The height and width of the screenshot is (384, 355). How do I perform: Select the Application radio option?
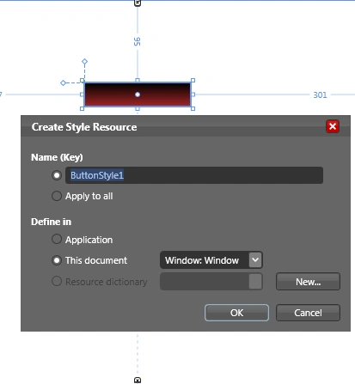(57, 240)
